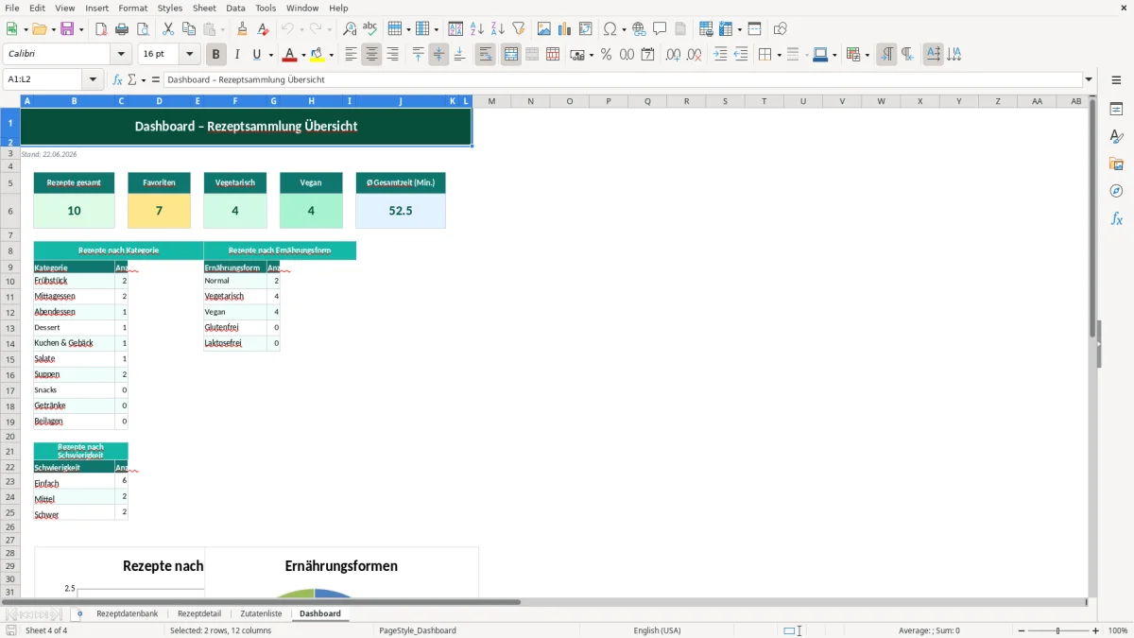
Task: Open the Data menu
Action: 235,8
